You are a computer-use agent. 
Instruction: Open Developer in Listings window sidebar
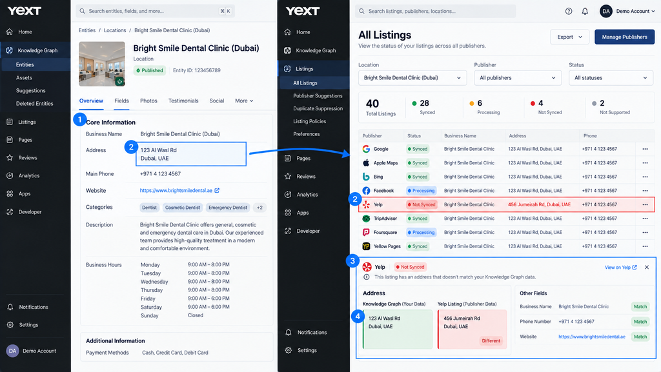coord(302,231)
